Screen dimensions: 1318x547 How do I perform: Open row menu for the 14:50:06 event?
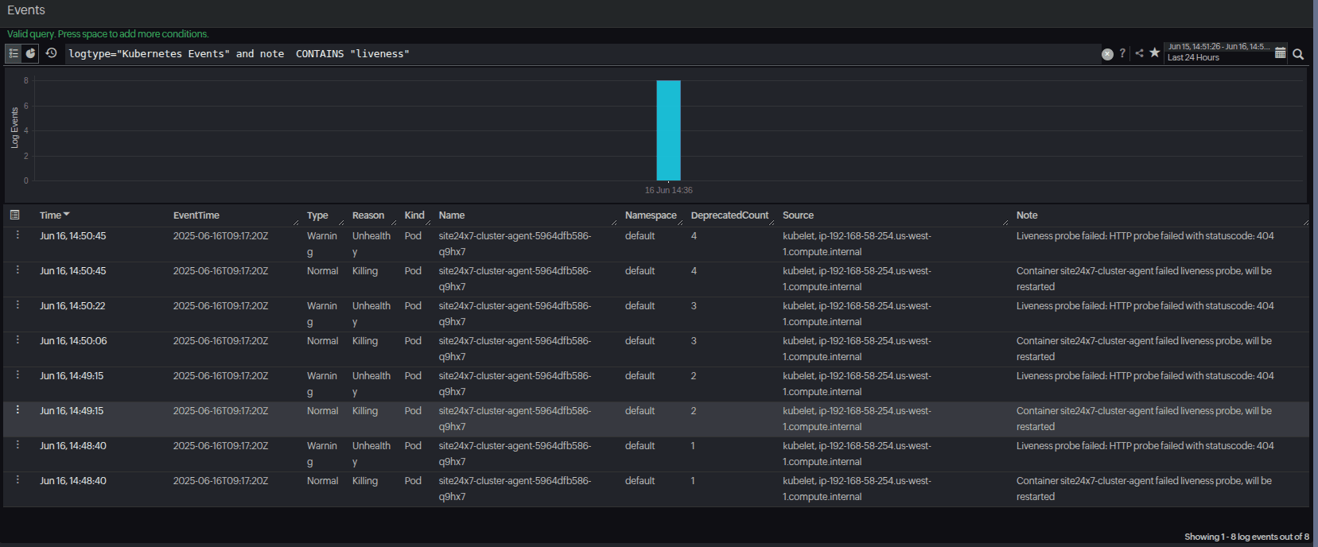17,340
